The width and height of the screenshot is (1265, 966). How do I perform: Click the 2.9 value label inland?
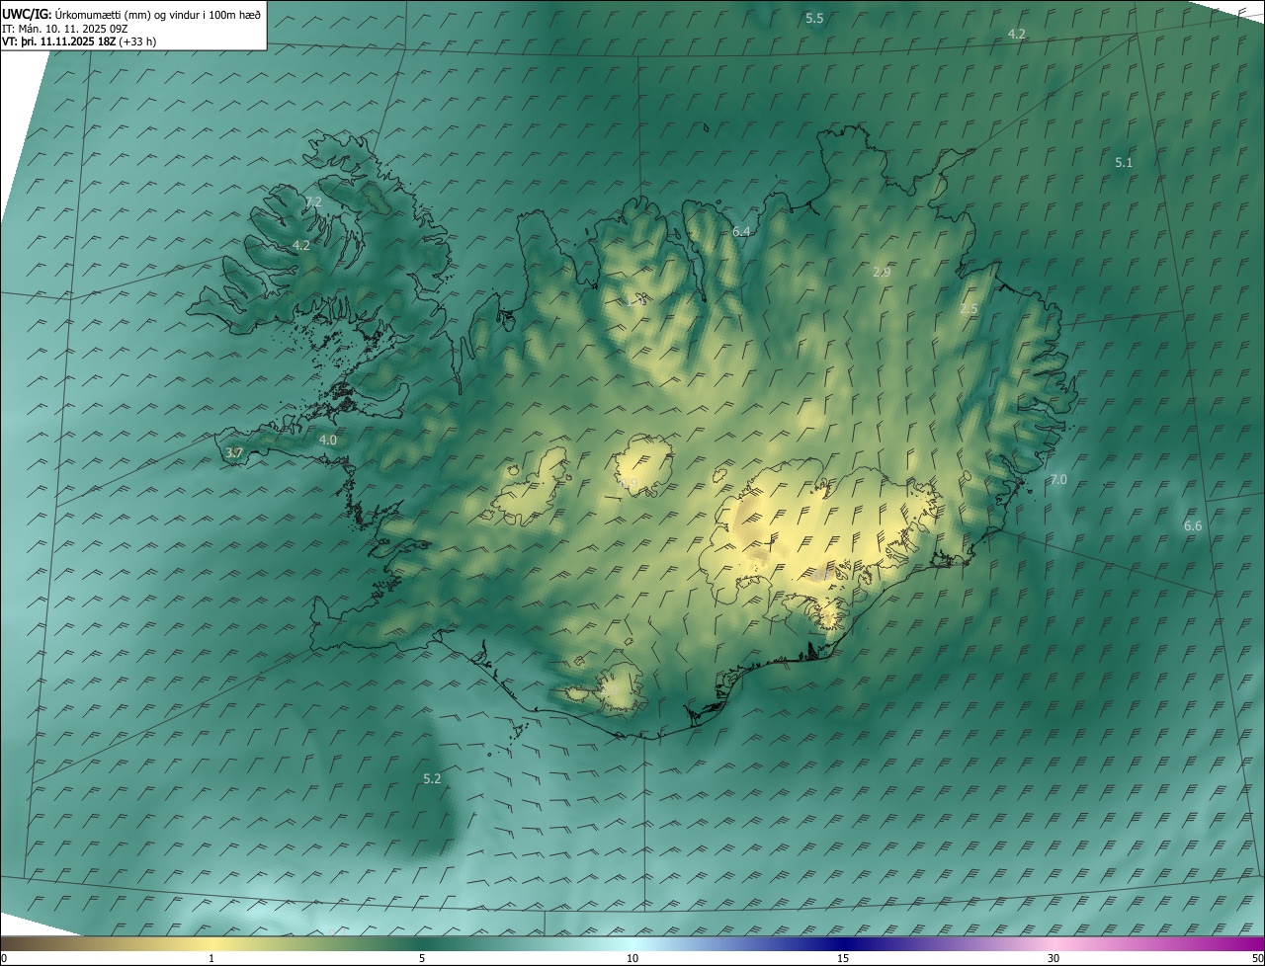pos(883,272)
